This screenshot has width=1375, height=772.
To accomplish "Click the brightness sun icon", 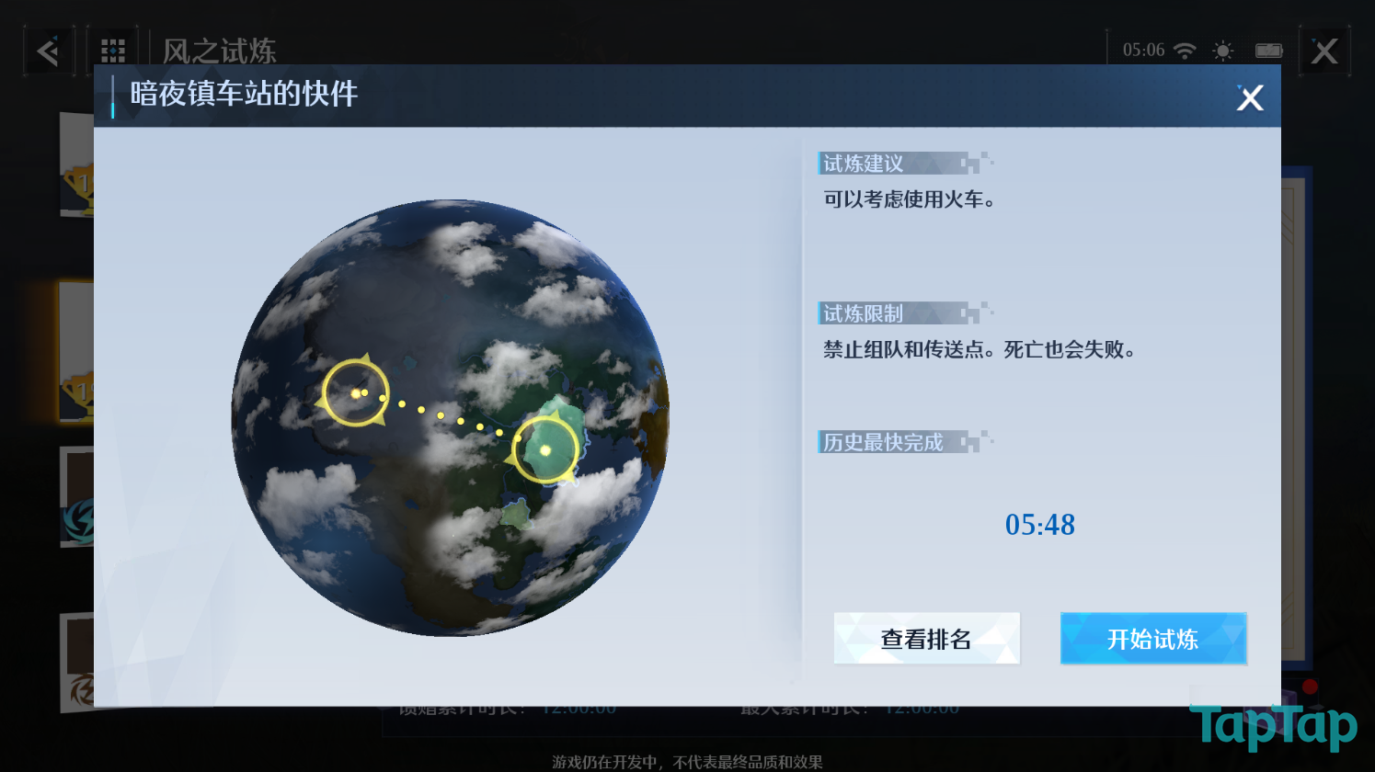I will [1223, 51].
